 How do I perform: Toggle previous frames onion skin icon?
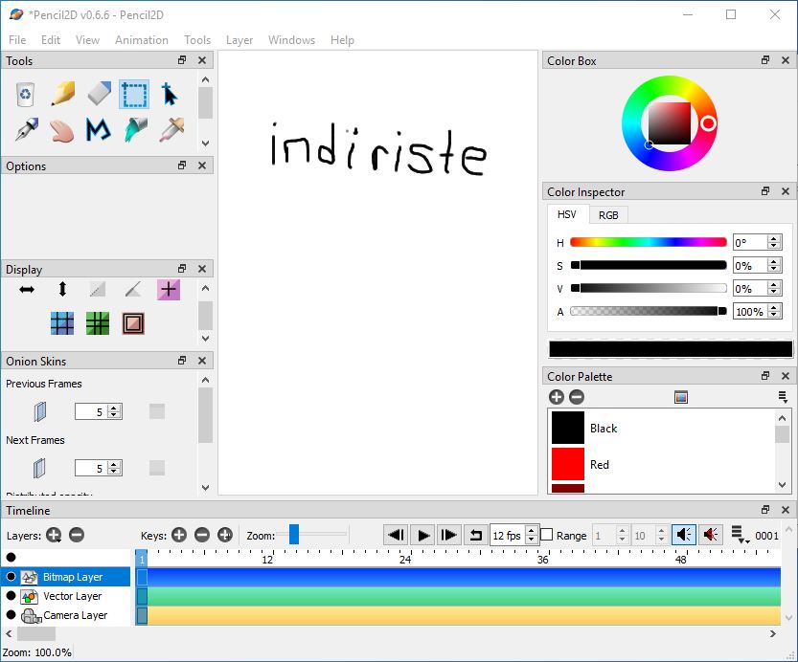coord(39,411)
